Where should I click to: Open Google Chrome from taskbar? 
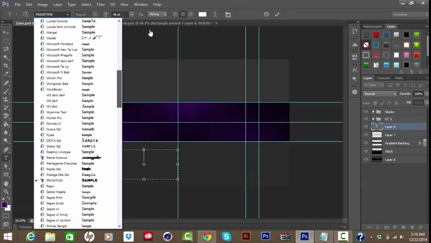pyautogui.click(x=207, y=237)
